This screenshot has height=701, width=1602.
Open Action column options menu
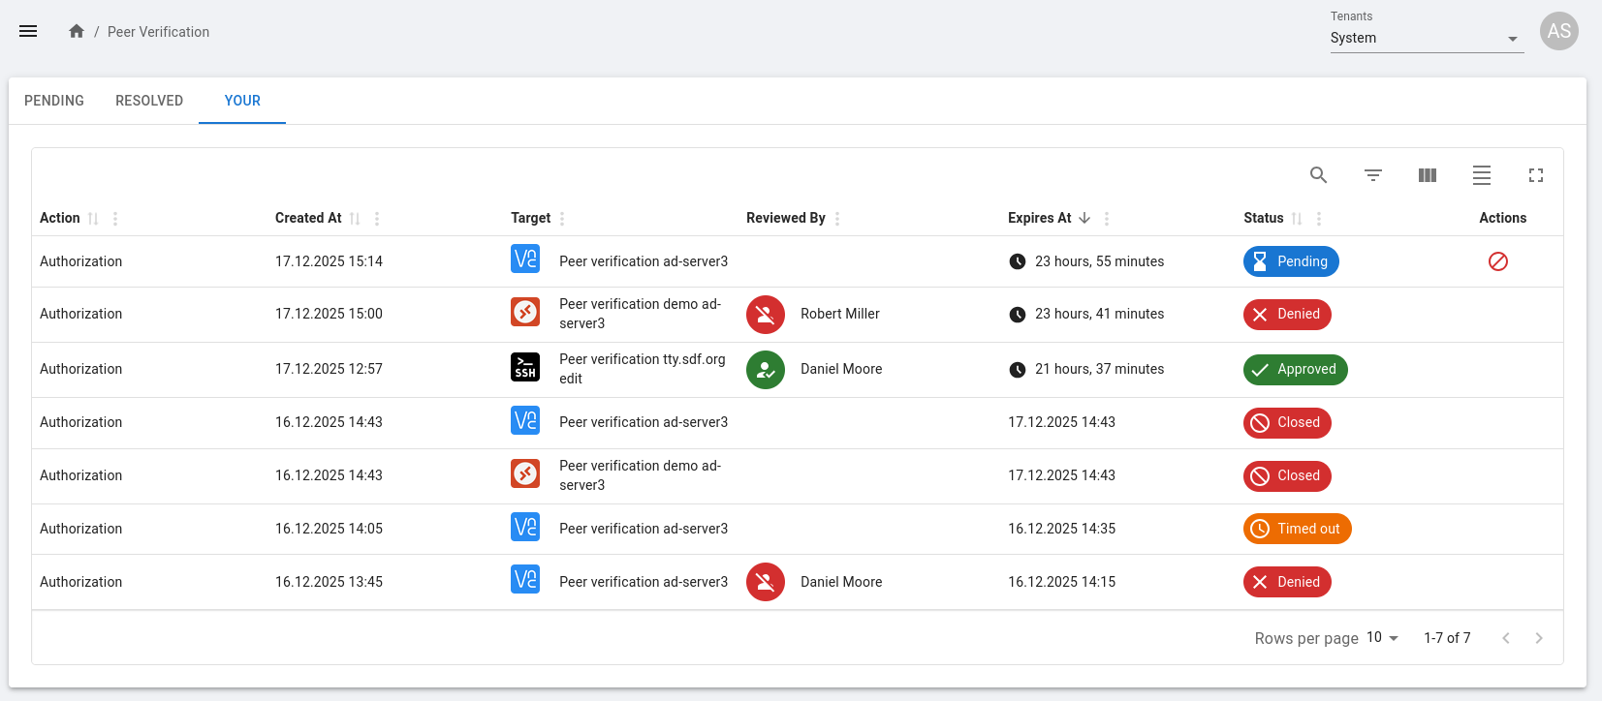tap(115, 219)
